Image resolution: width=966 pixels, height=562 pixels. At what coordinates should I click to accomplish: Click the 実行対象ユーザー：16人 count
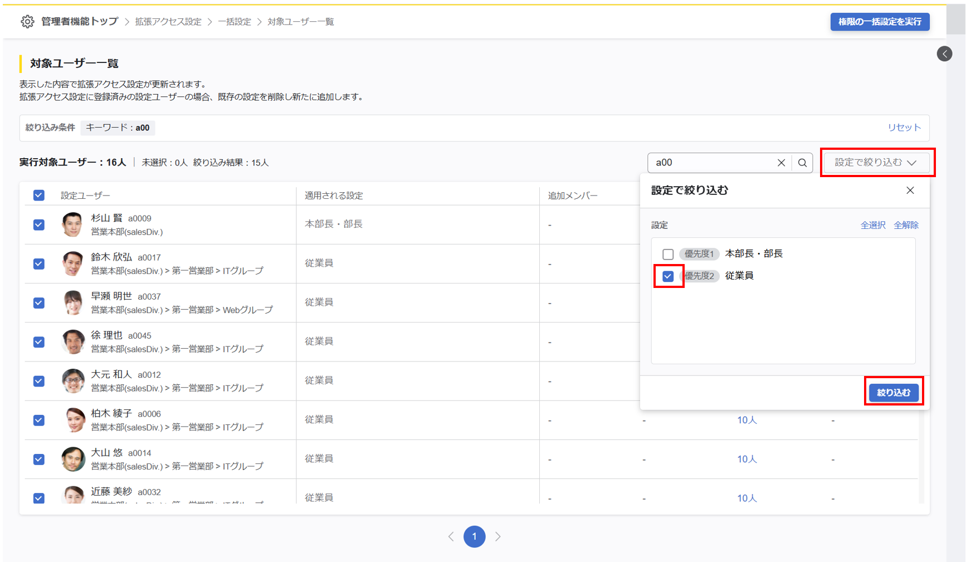coord(72,163)
